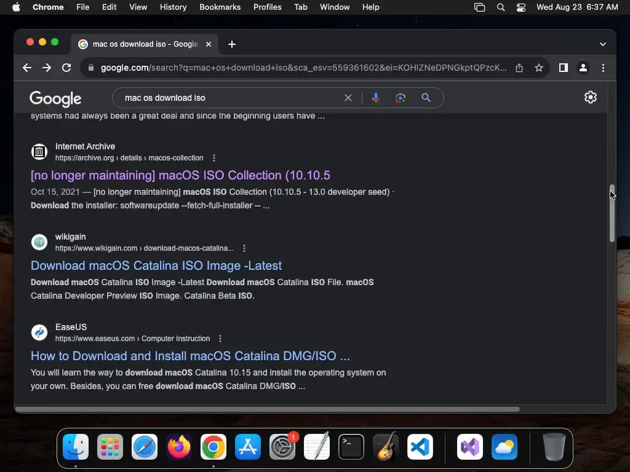
Task: Go back to the previous page
Action: [x=27, y=68]
